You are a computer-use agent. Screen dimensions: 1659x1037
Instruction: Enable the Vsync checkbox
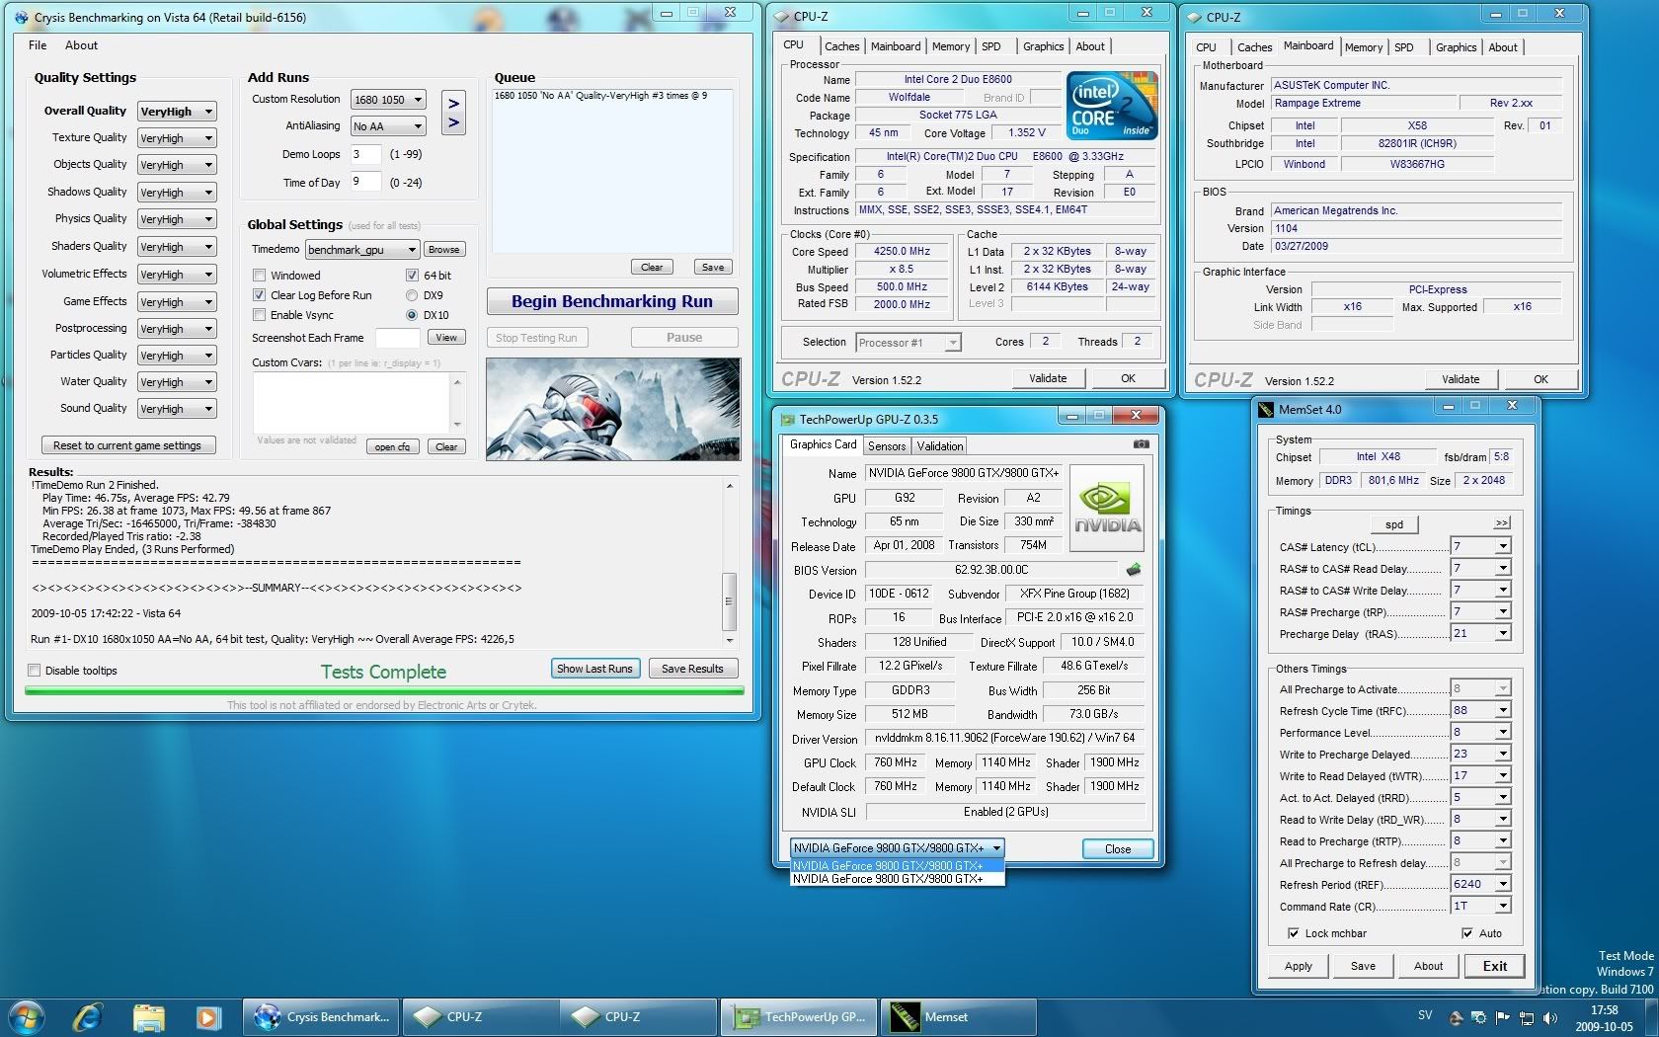pyautogui.click(x=259, y=315)
